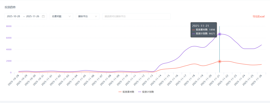Set start date field 2025-10-28
Image resolution: width=270 pixels, height=103 pixels.
(13, 17)
